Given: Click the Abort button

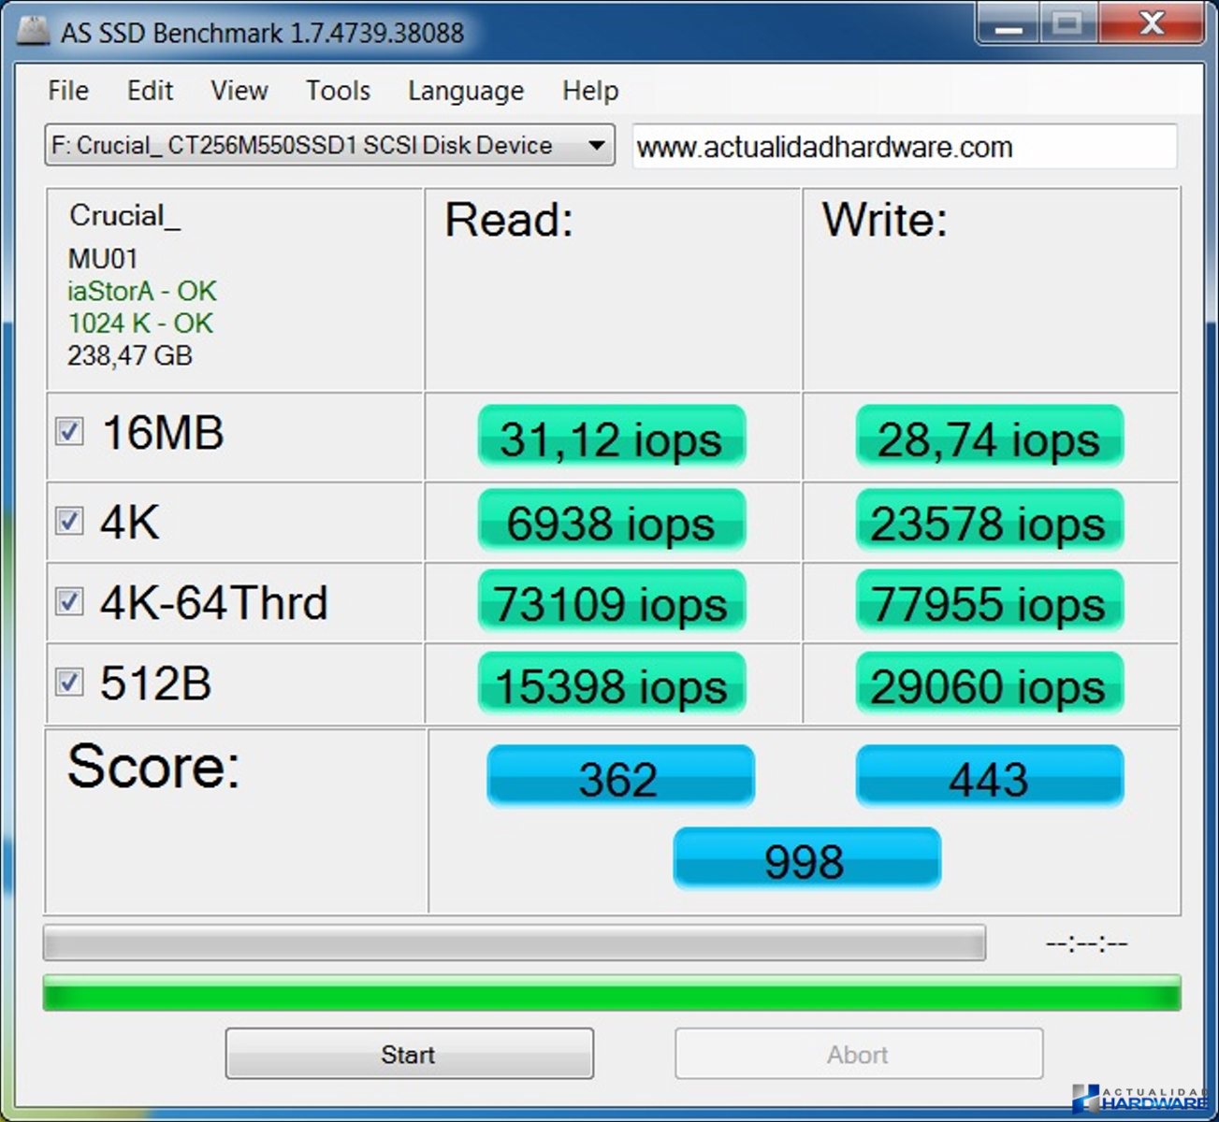Looking at the screenshot, I should click(858, 1054).
